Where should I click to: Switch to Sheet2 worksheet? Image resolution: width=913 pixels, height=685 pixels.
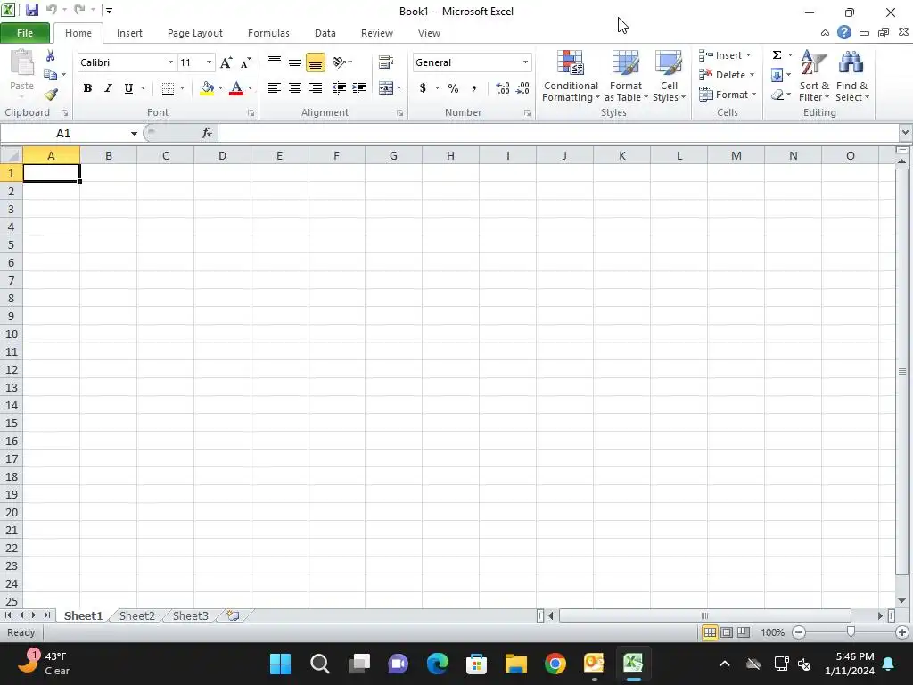136,615
